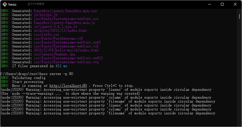Viewport: 242px width, 127px height.
Task: Minimize the hexo terminal window
Action: click(210, 4)
